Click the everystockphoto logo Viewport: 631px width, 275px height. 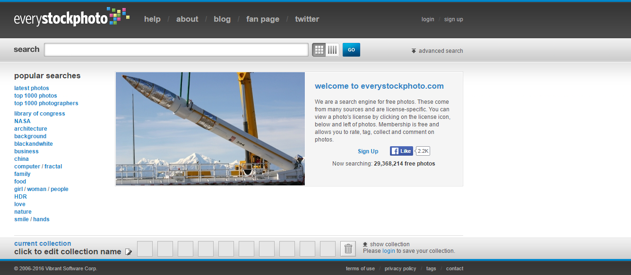point(72,17)
